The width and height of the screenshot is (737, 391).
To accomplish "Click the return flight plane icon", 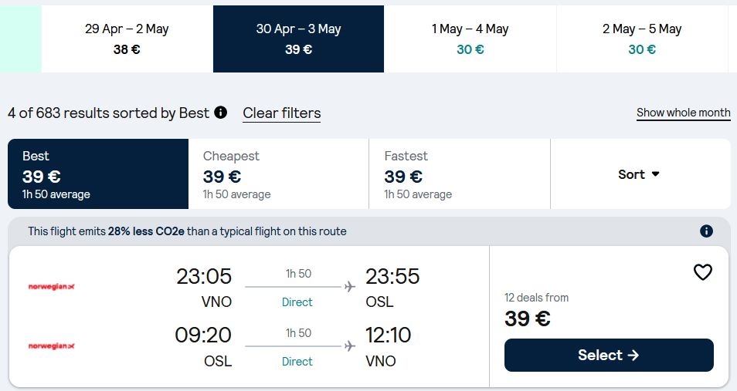I will coord(350,346).
